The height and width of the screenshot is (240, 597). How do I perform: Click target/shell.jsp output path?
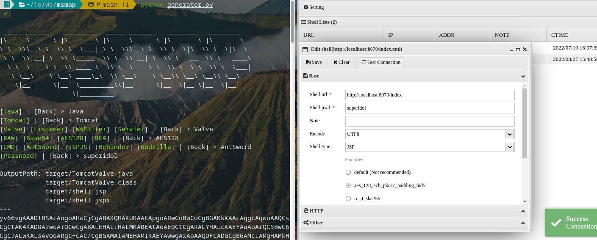point(76,191)
